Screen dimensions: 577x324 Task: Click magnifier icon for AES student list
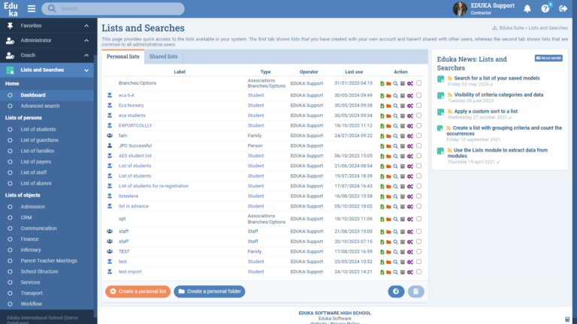(x=396, y=156)
